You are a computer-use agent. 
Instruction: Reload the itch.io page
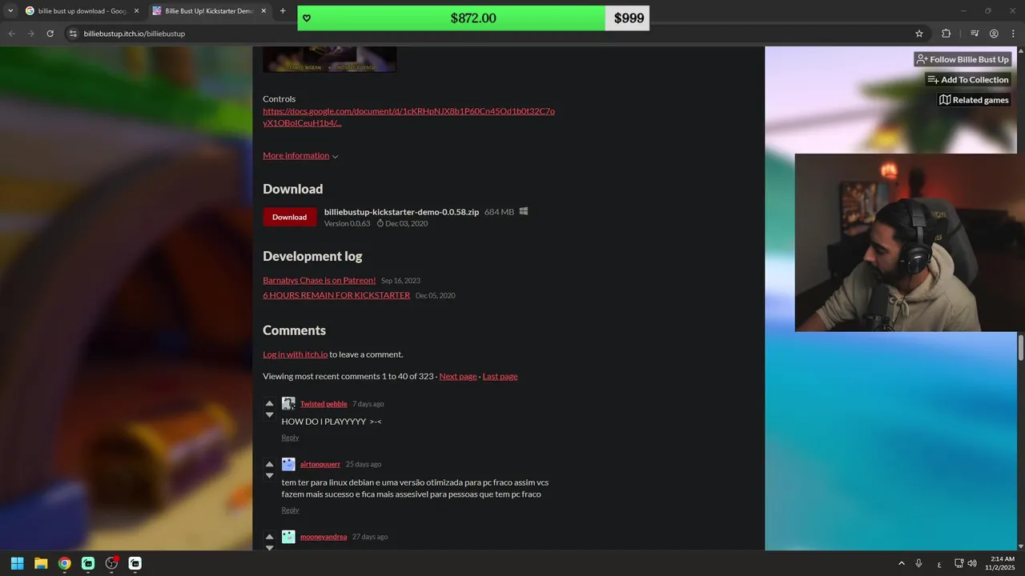pos(50,34)
